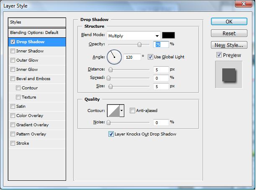This screenshot has width=257, height=190.
Task: Click the Reset button
Action: point(229,33)
